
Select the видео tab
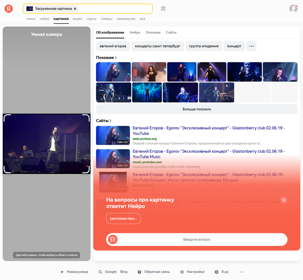[x=77, y=19]
